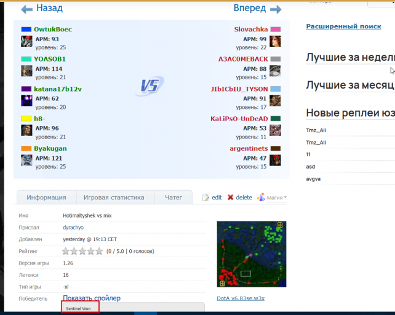This screenshot has width=395, height=315.
Task: Click the red delete cross icon
Action: click(230, 197)
